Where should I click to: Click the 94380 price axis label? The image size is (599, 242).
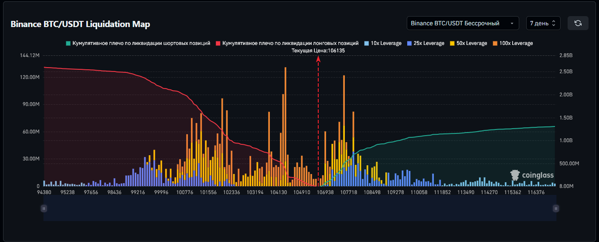pos(44,192)
